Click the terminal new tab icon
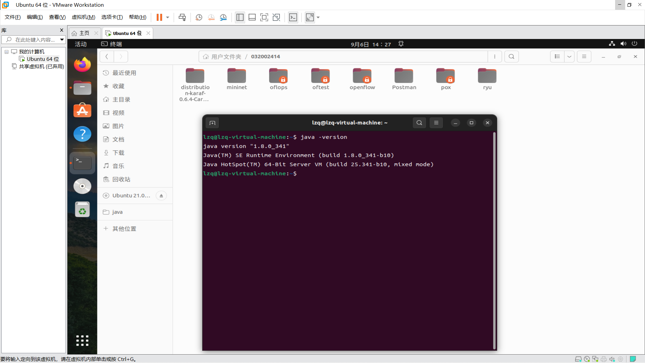Image resolution: width=645 pixels, height=363 pixels. (x=212, y=123)
